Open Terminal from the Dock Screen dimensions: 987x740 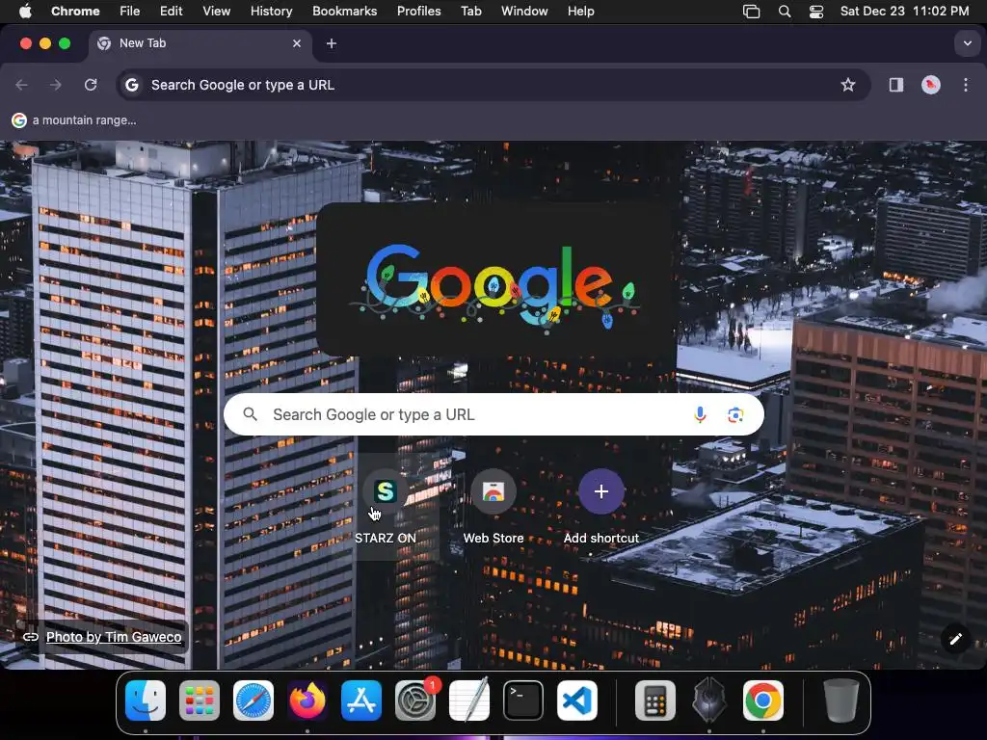(523, 700)
